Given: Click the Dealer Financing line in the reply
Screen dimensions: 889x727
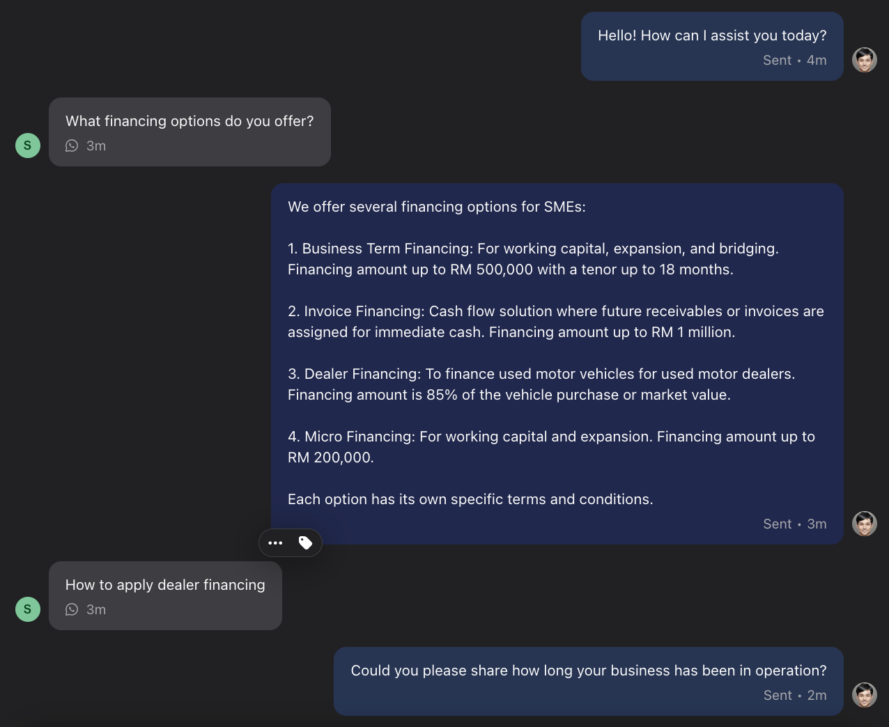Looking at the screenshot, I should click(x=541, y=373).
